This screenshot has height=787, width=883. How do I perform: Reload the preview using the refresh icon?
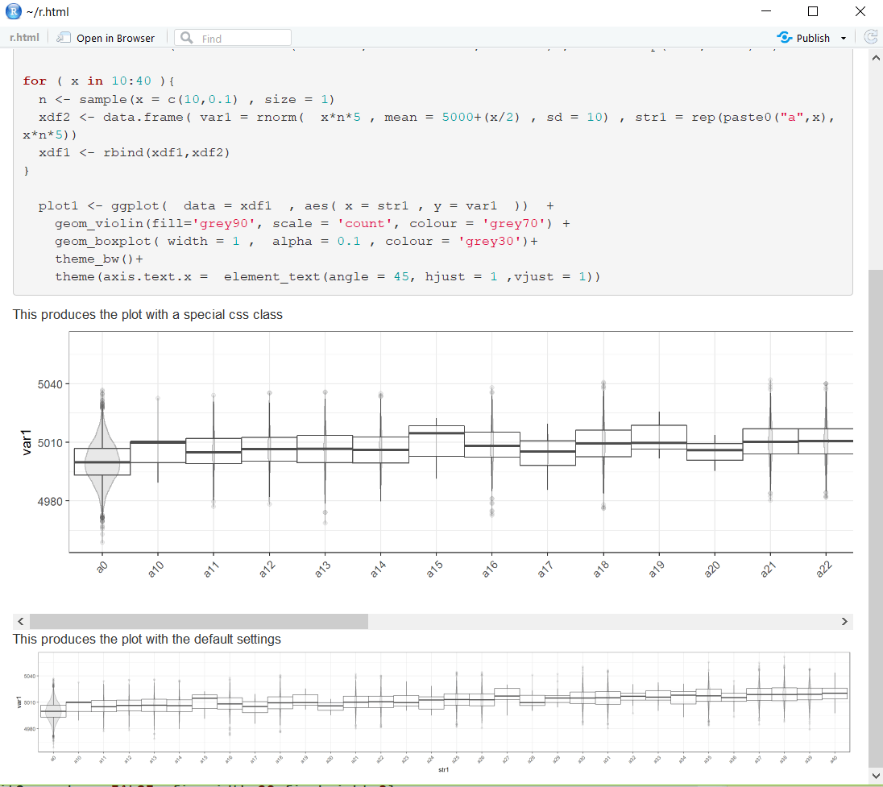pyautogui.click(x=870, y=36)
